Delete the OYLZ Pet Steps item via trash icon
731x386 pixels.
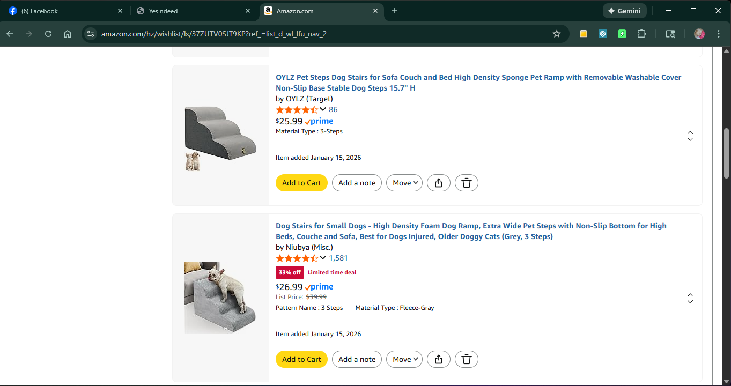pyautogui.click(x=467, y=183)
